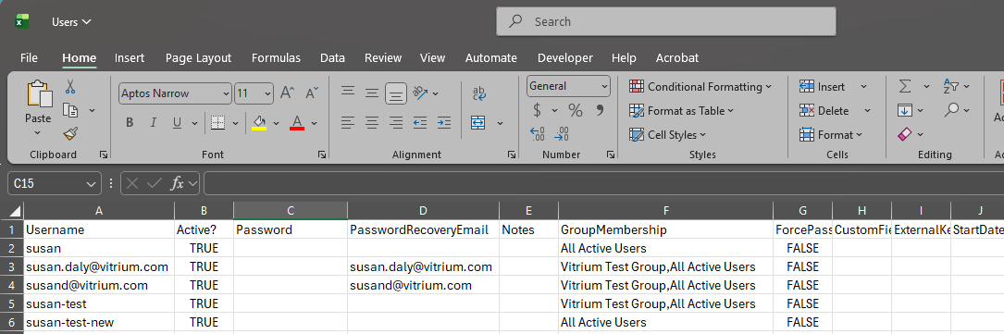Apply Accounting dollar number format
Screen dimensions: 1004x334
tap(538, 111)
